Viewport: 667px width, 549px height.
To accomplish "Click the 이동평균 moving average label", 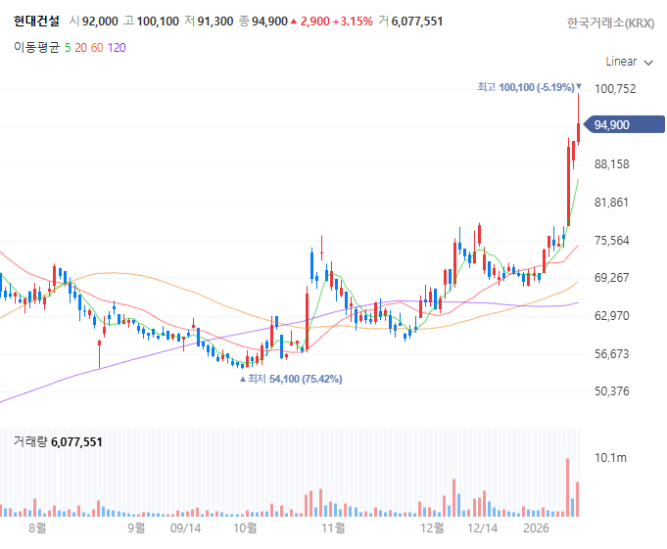I will (x=36, y=47).
